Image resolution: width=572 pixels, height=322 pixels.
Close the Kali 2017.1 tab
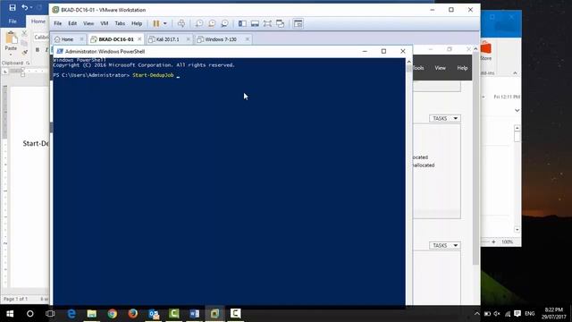pyautogui.click(x=189, y=39)
